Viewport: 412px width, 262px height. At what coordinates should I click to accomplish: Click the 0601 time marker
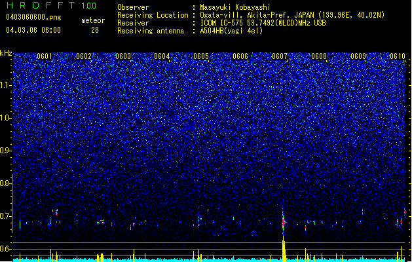[45, 56]
